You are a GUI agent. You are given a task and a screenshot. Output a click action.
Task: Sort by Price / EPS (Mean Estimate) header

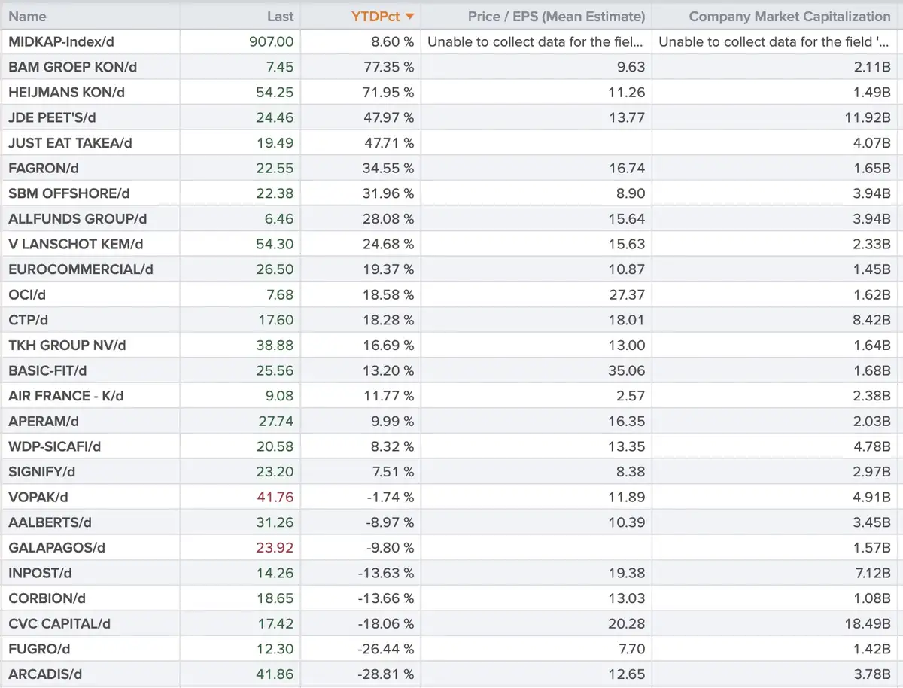[x=556, y=16]
